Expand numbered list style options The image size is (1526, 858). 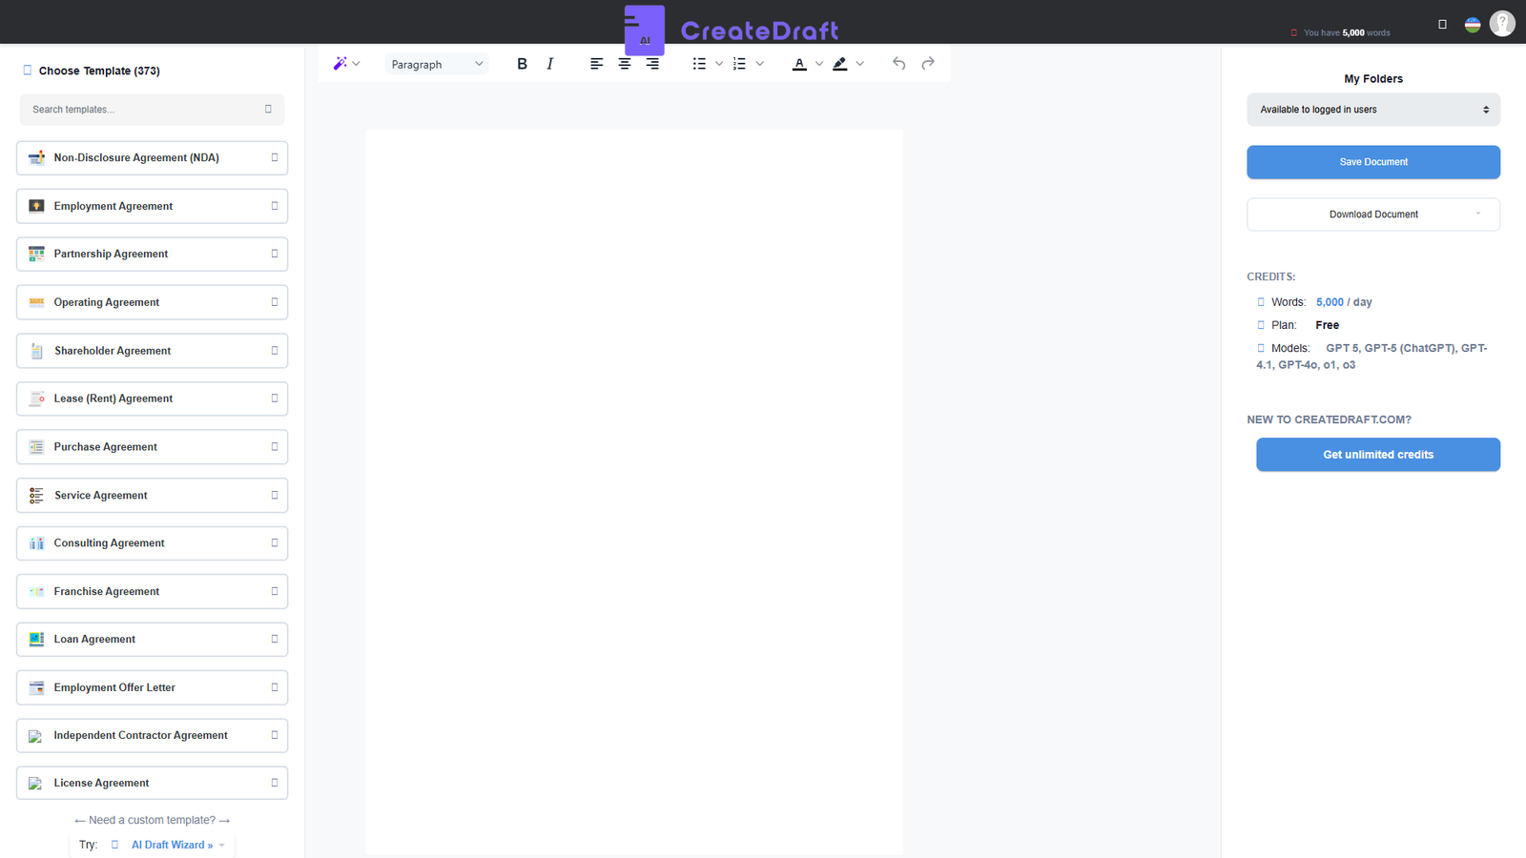tap(760, 64)
